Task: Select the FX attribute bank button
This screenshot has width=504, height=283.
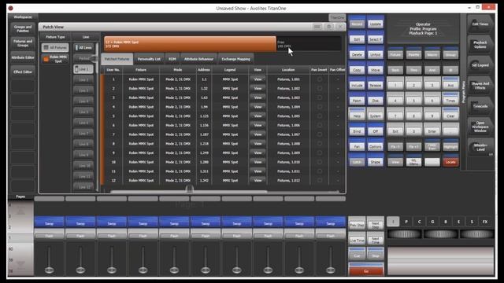Action: [485, 222]
